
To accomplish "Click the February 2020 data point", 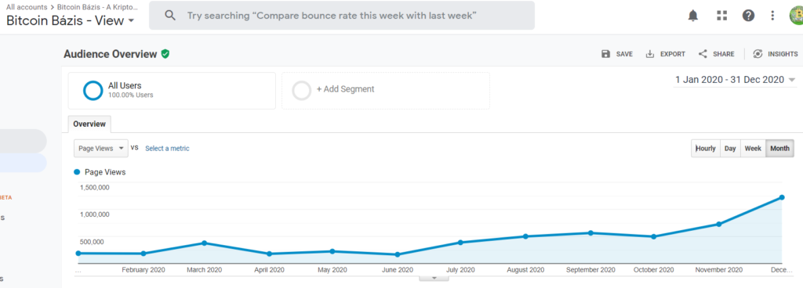I will click(x=144, y=254).
